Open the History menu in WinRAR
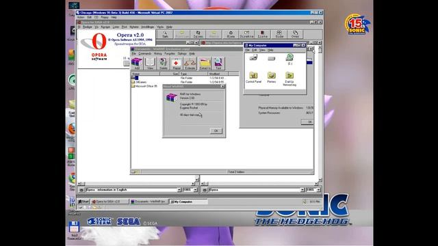The image size is (438, 246). click(157, 53)
